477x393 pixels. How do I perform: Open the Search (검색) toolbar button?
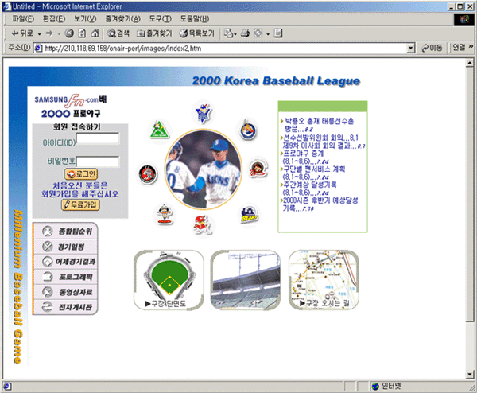click(118, 33)
